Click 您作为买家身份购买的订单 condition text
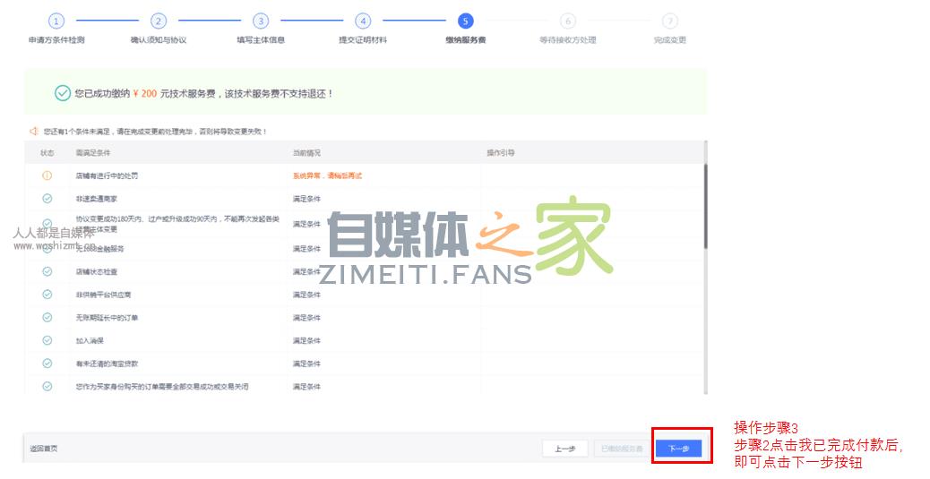 (x=162, y=387)
